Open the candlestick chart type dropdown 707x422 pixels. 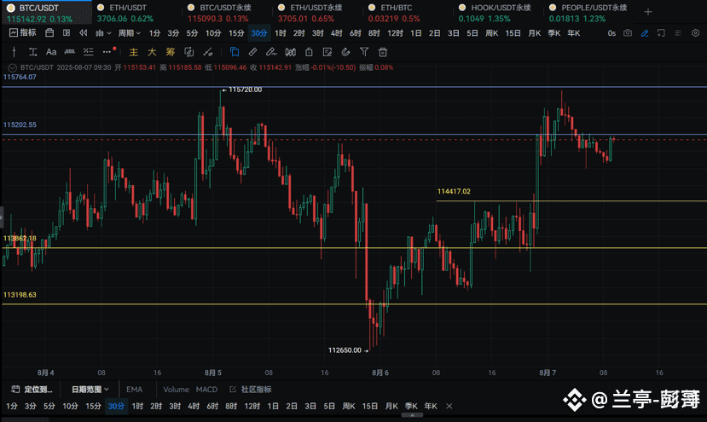[x=103, y=33]
